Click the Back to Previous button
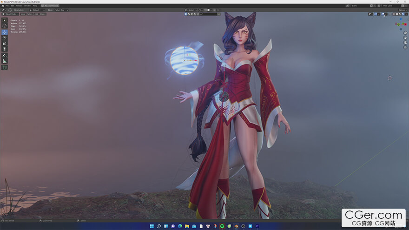409x230 pixels. pos(50,6)
